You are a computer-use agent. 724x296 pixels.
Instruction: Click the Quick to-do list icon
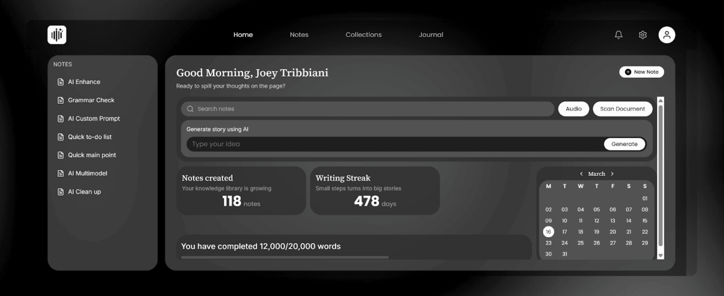click(x=60, y=137)
